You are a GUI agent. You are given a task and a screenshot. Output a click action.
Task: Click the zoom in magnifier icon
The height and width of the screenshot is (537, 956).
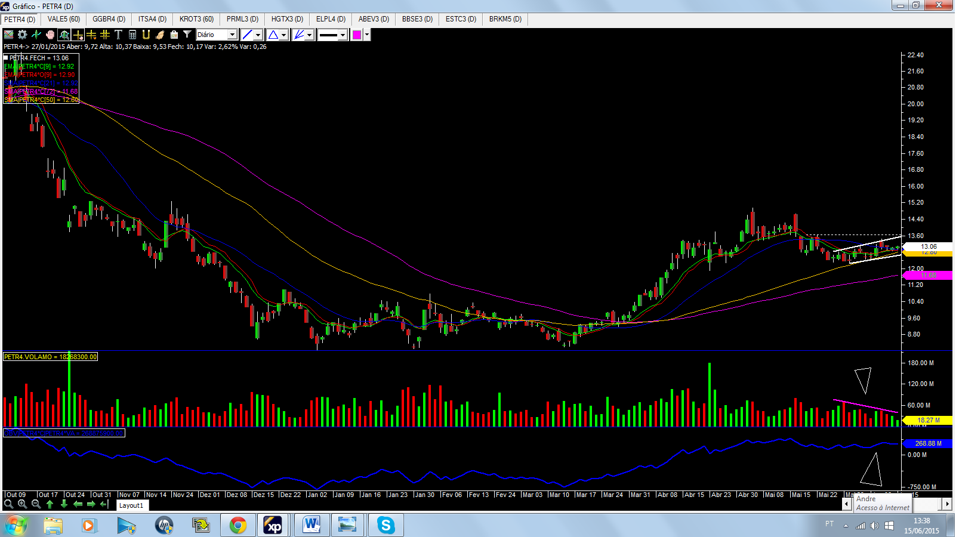(x=23, y=504)
